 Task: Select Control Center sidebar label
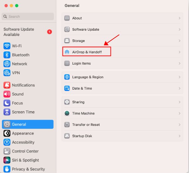point(25,151)
